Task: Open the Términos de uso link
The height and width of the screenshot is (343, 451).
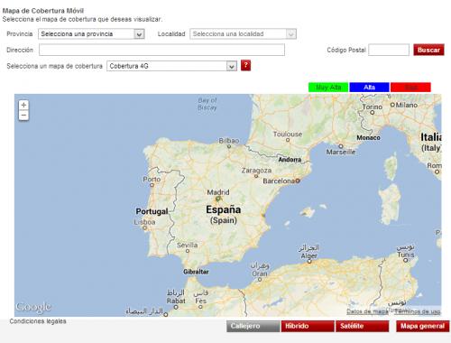Action: pyautogui.click(x=418, y=311)
